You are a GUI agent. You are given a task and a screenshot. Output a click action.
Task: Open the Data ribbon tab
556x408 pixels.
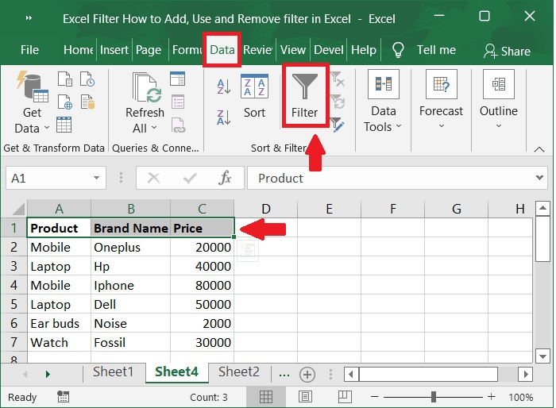pos(222,49)
